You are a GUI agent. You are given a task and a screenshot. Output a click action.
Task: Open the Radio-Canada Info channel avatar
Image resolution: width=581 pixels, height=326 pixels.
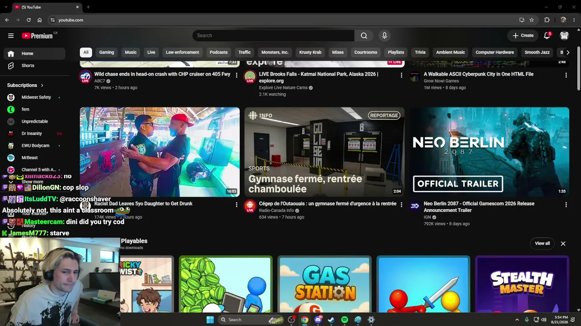250,206
